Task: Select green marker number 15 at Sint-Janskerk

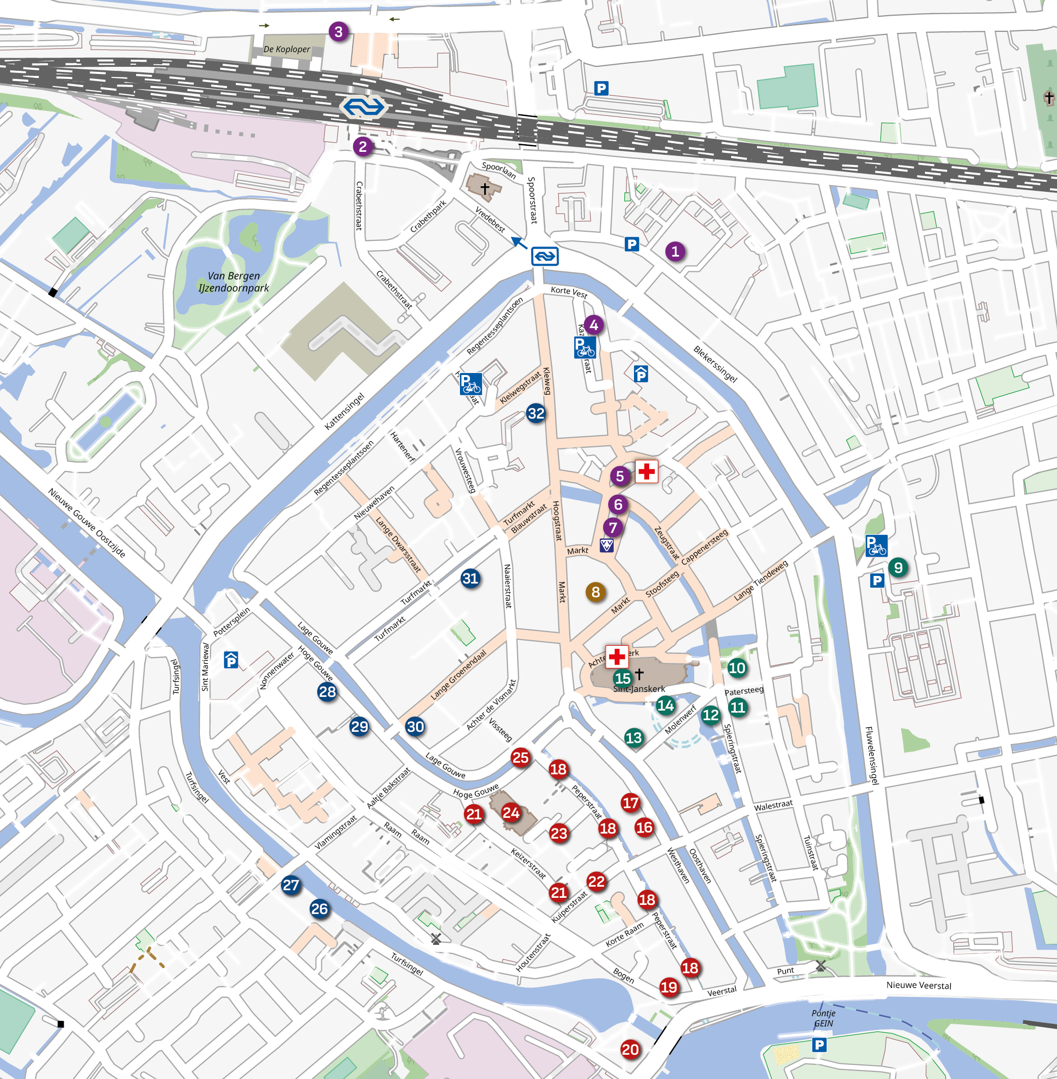Action: click(x=622, y=678)
